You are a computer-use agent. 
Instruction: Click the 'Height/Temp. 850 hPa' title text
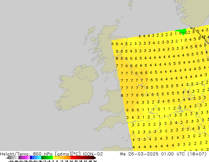click(26, 154)
